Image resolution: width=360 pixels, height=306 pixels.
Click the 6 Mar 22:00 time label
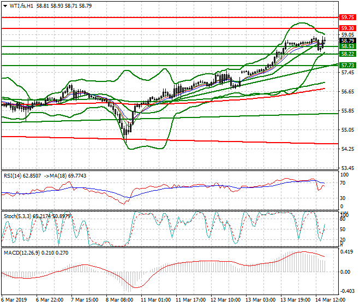50,300
